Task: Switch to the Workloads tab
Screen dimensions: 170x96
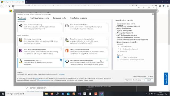Action: (22, 18)
